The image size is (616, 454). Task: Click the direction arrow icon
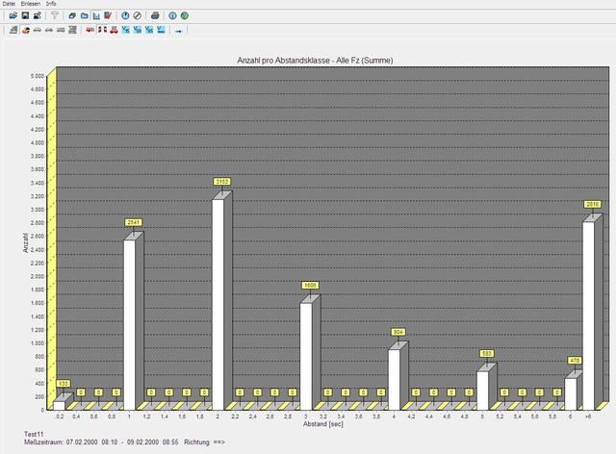(179, 30)
